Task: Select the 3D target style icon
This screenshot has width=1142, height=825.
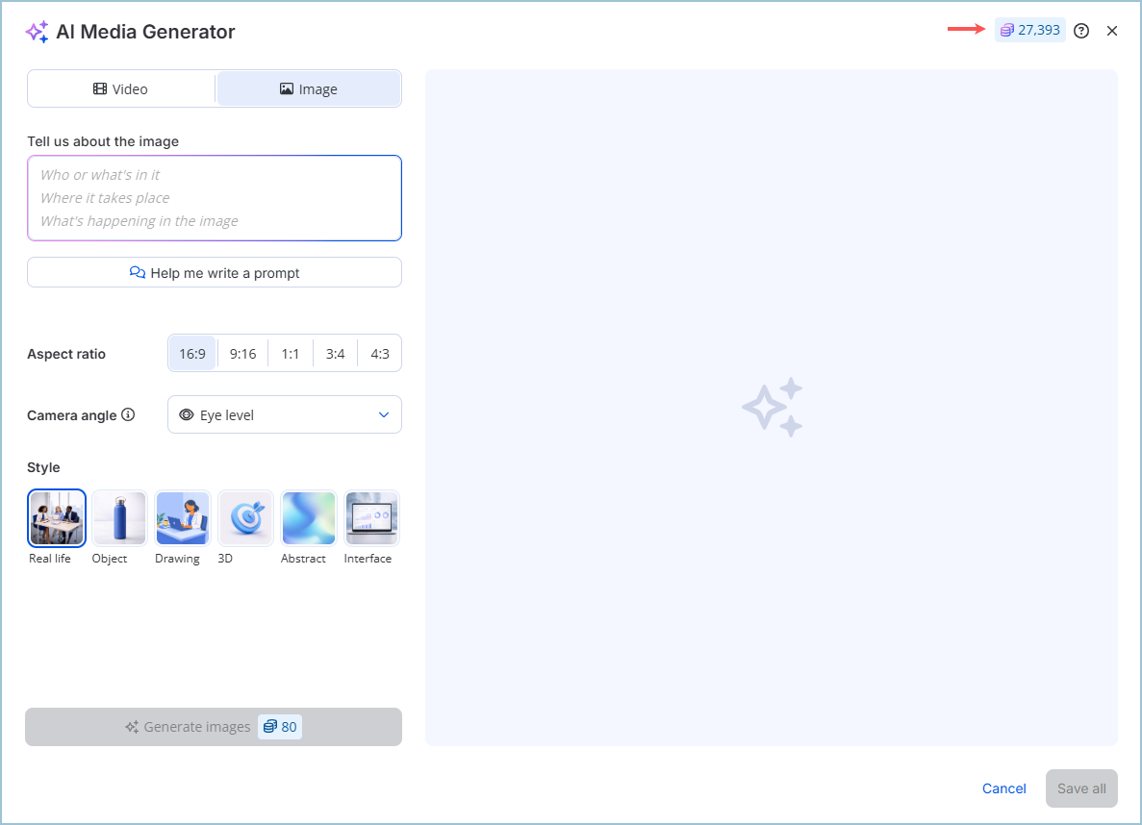Action: pos(246,518)
